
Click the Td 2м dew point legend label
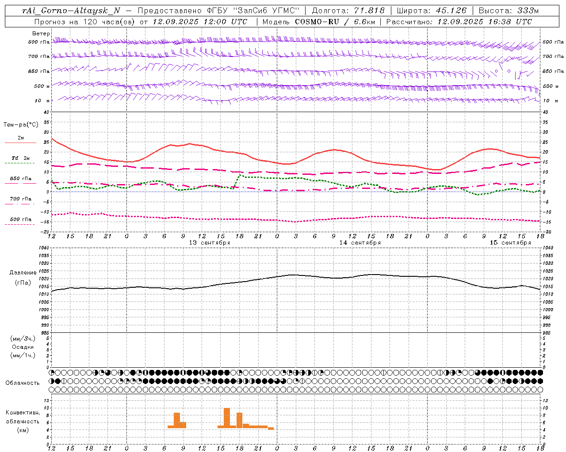21,158
